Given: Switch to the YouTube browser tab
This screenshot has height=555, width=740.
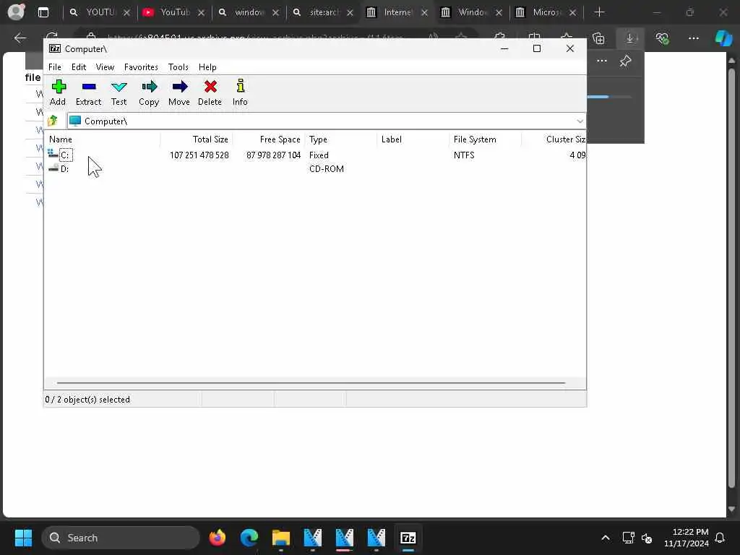Looking at the screenshot, I should point(173,12).
